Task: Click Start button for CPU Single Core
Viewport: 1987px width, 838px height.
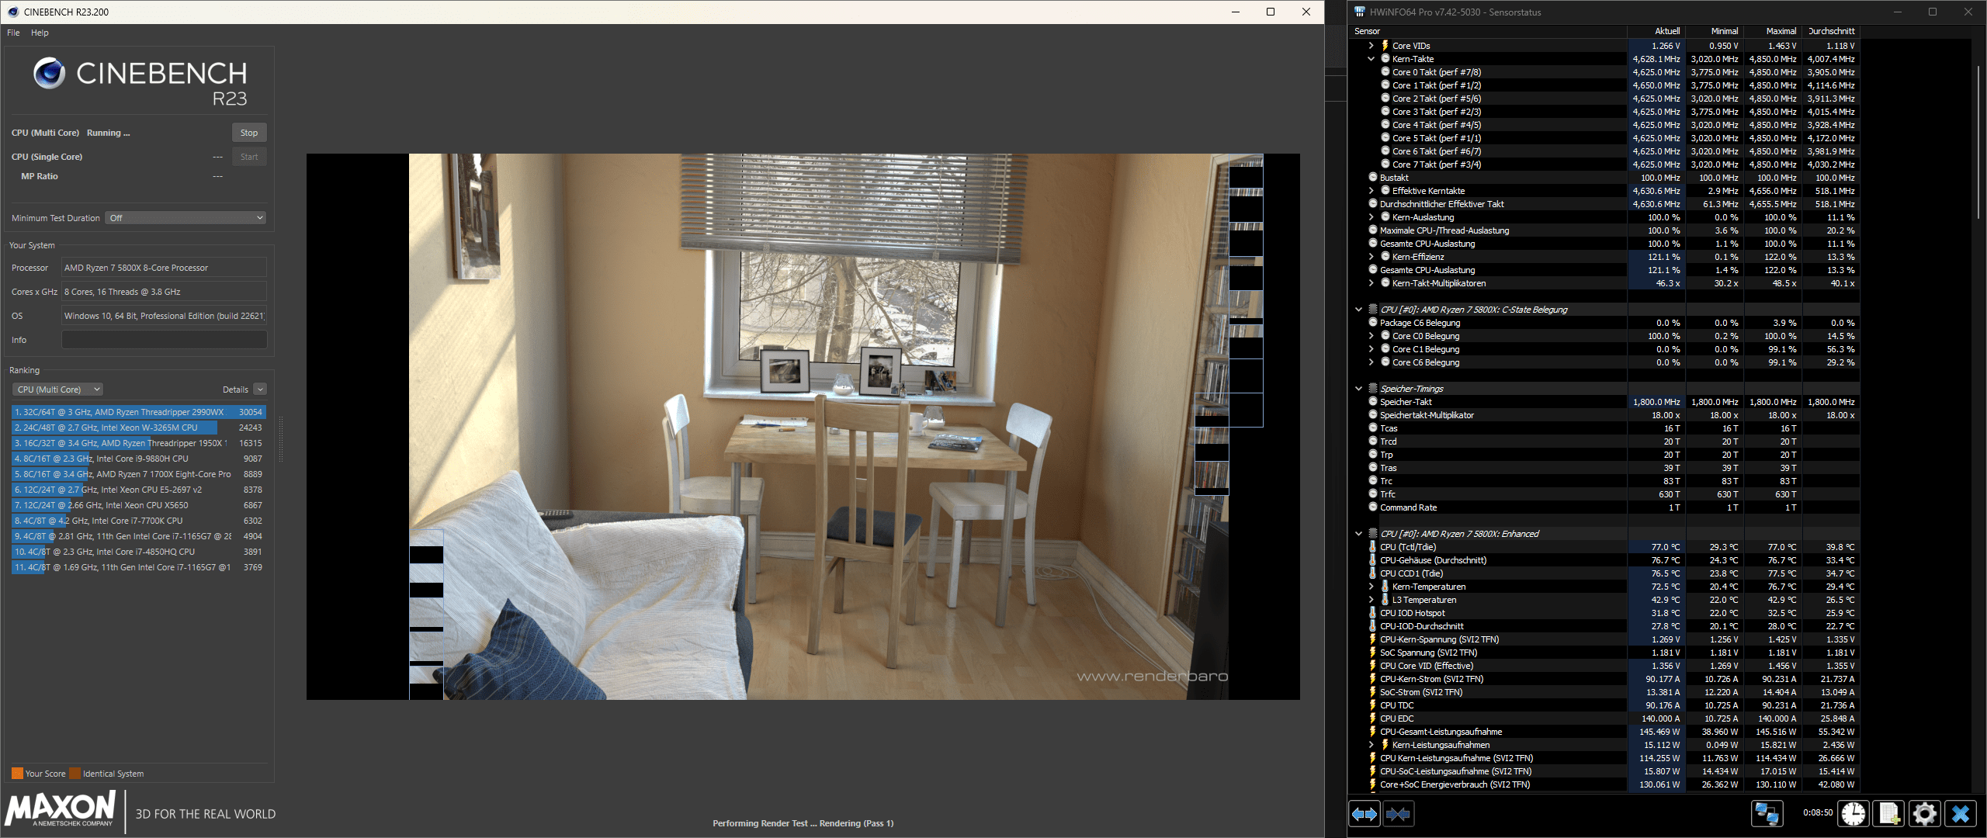Action: click(249, 157)
